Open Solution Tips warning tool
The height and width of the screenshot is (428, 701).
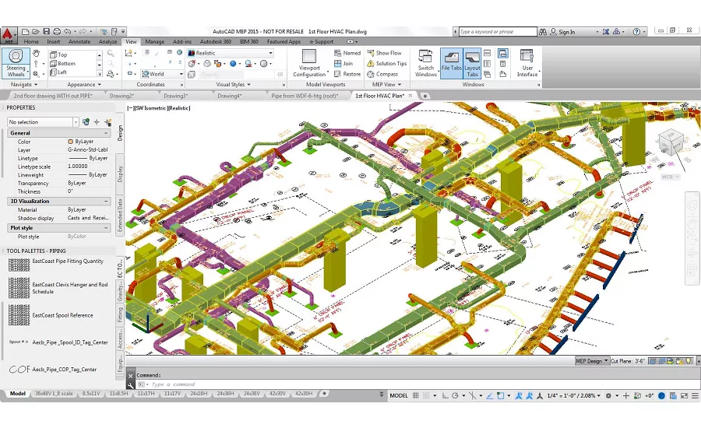[387, 64]
